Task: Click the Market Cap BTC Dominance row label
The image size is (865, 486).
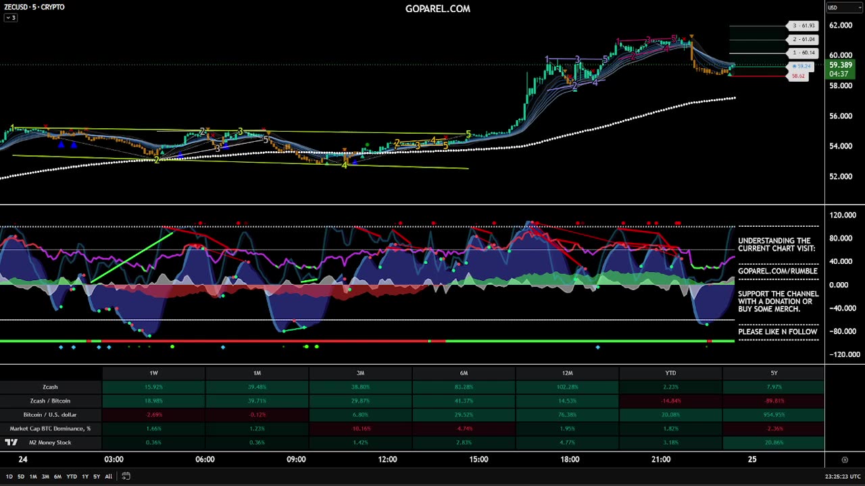Action: (x=50, y=429)
